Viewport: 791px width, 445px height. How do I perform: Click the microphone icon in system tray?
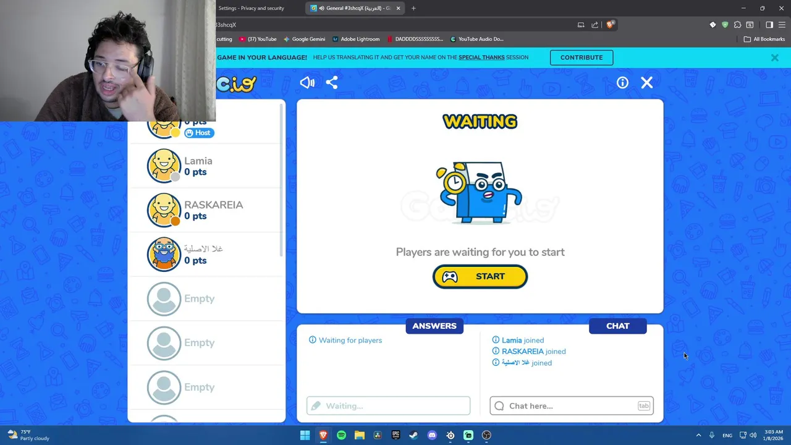(x=712, y=435)
